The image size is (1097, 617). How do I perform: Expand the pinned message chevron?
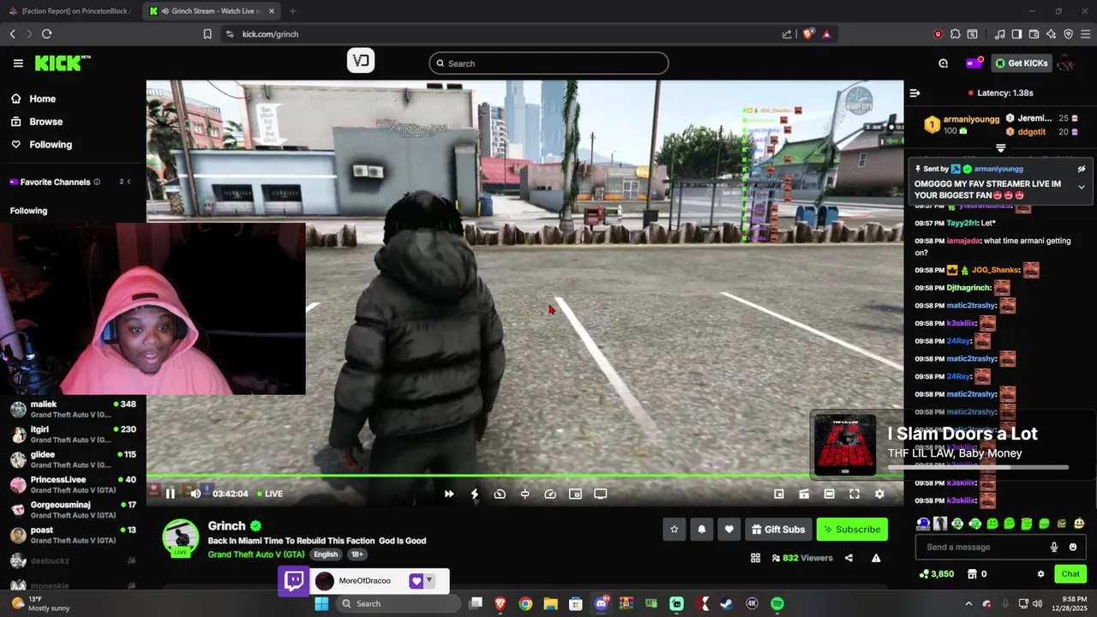[x=1082, y=187]
